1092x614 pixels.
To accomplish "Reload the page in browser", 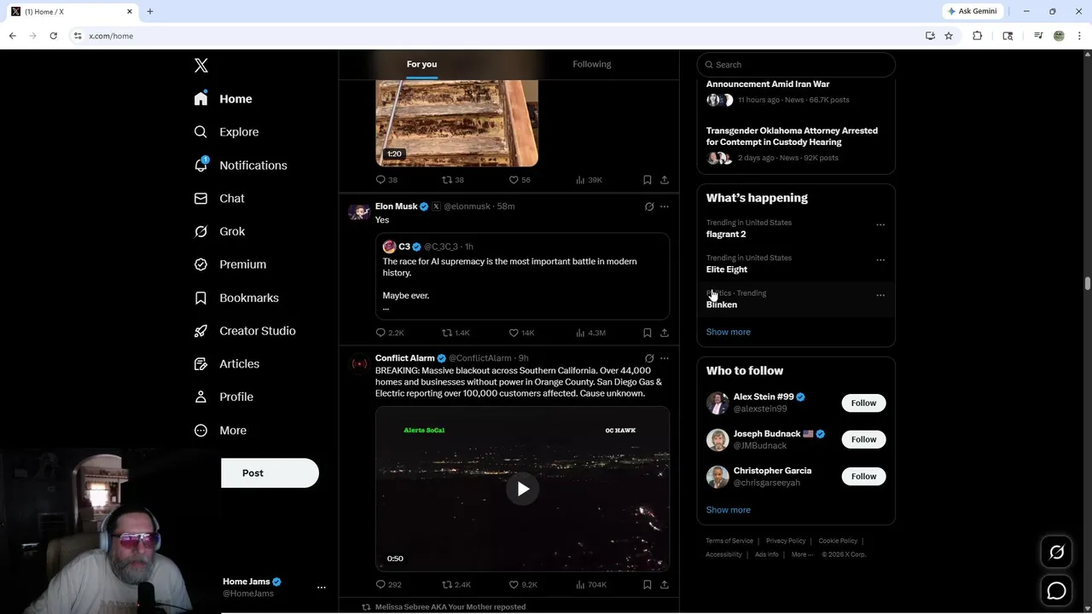I will click(x=53, y=36).
